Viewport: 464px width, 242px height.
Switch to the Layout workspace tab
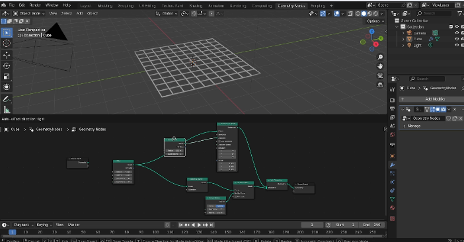pos(86,6)
